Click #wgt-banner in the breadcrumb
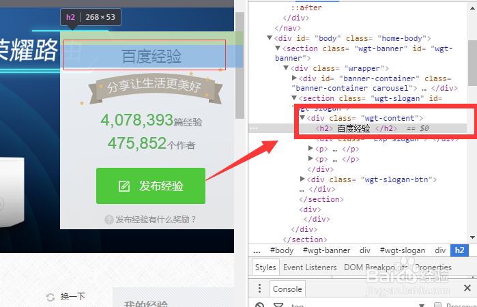 326,250
